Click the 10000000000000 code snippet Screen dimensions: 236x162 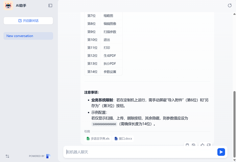pyautogui.click(x=104, y=124)
